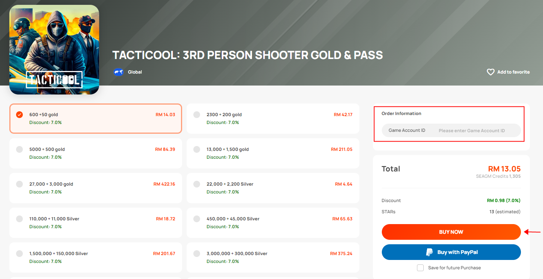Click the PayPal logo icon
The height and width of the screenshot is (279, 543).
pyautogui.click(x=430, y=252)
